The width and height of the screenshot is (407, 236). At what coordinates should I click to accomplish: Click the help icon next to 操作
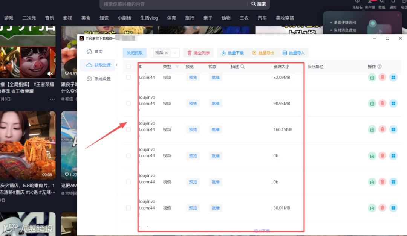tap(379, 67)
